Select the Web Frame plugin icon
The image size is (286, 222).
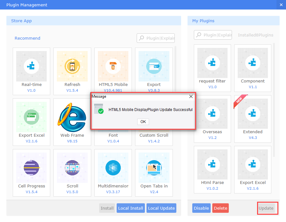tap(72, 117)
